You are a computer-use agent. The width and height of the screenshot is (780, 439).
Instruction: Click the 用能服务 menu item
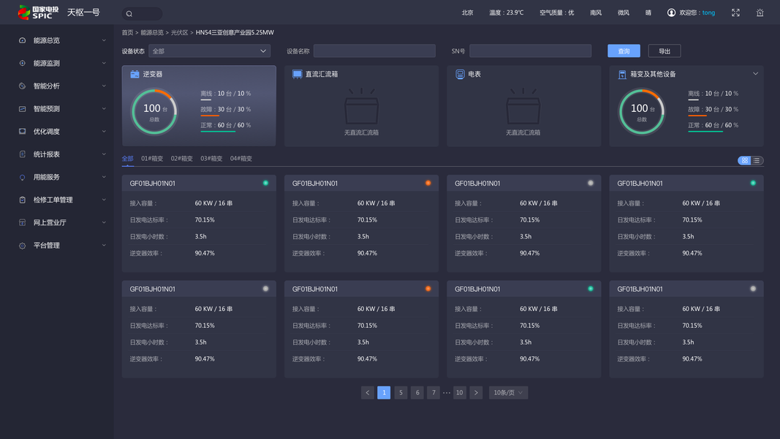tap(57, 177)
